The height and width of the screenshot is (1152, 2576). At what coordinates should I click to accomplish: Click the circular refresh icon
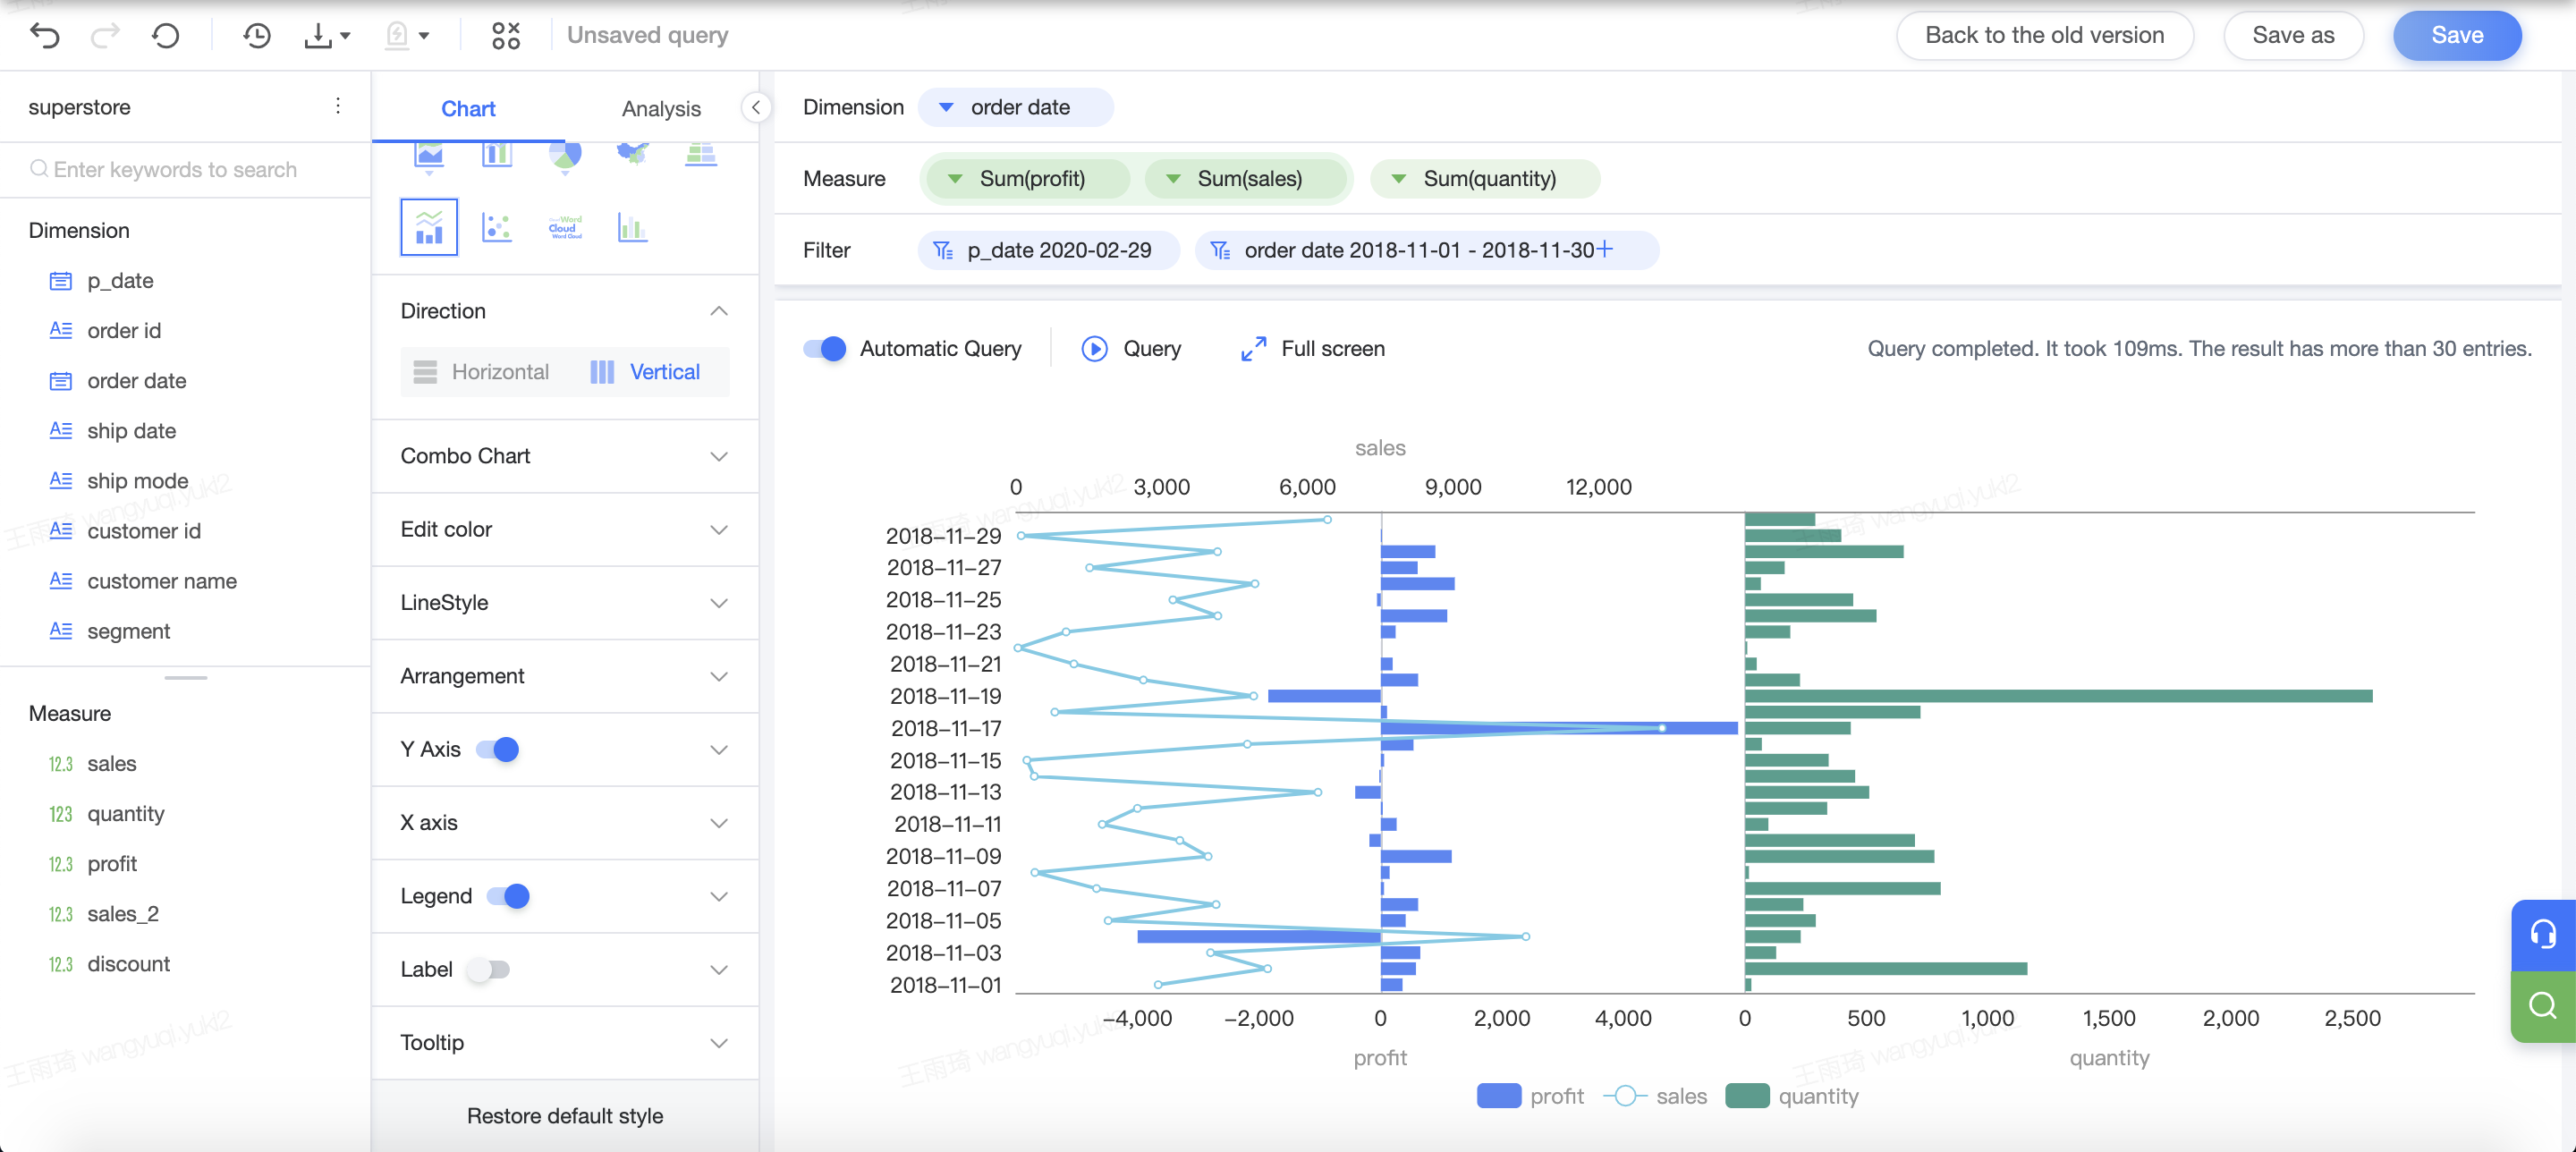coord(165,36)
